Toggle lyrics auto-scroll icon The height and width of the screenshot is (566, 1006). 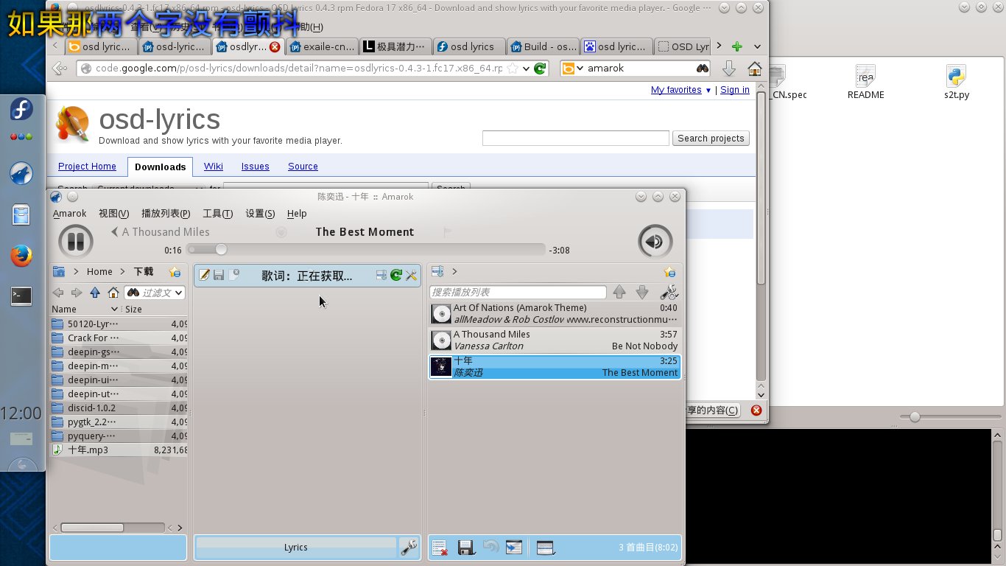(381, 275)
